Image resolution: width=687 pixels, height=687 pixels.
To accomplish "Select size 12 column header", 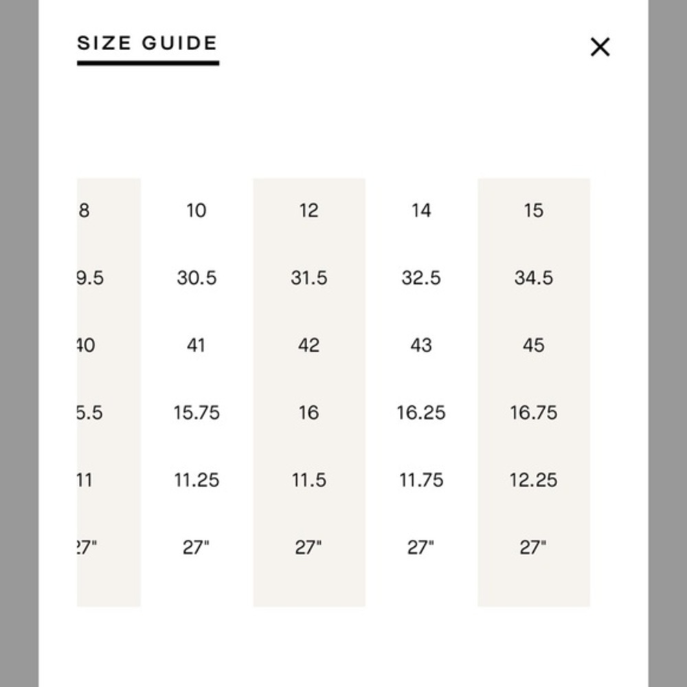I will pos(309,211).
